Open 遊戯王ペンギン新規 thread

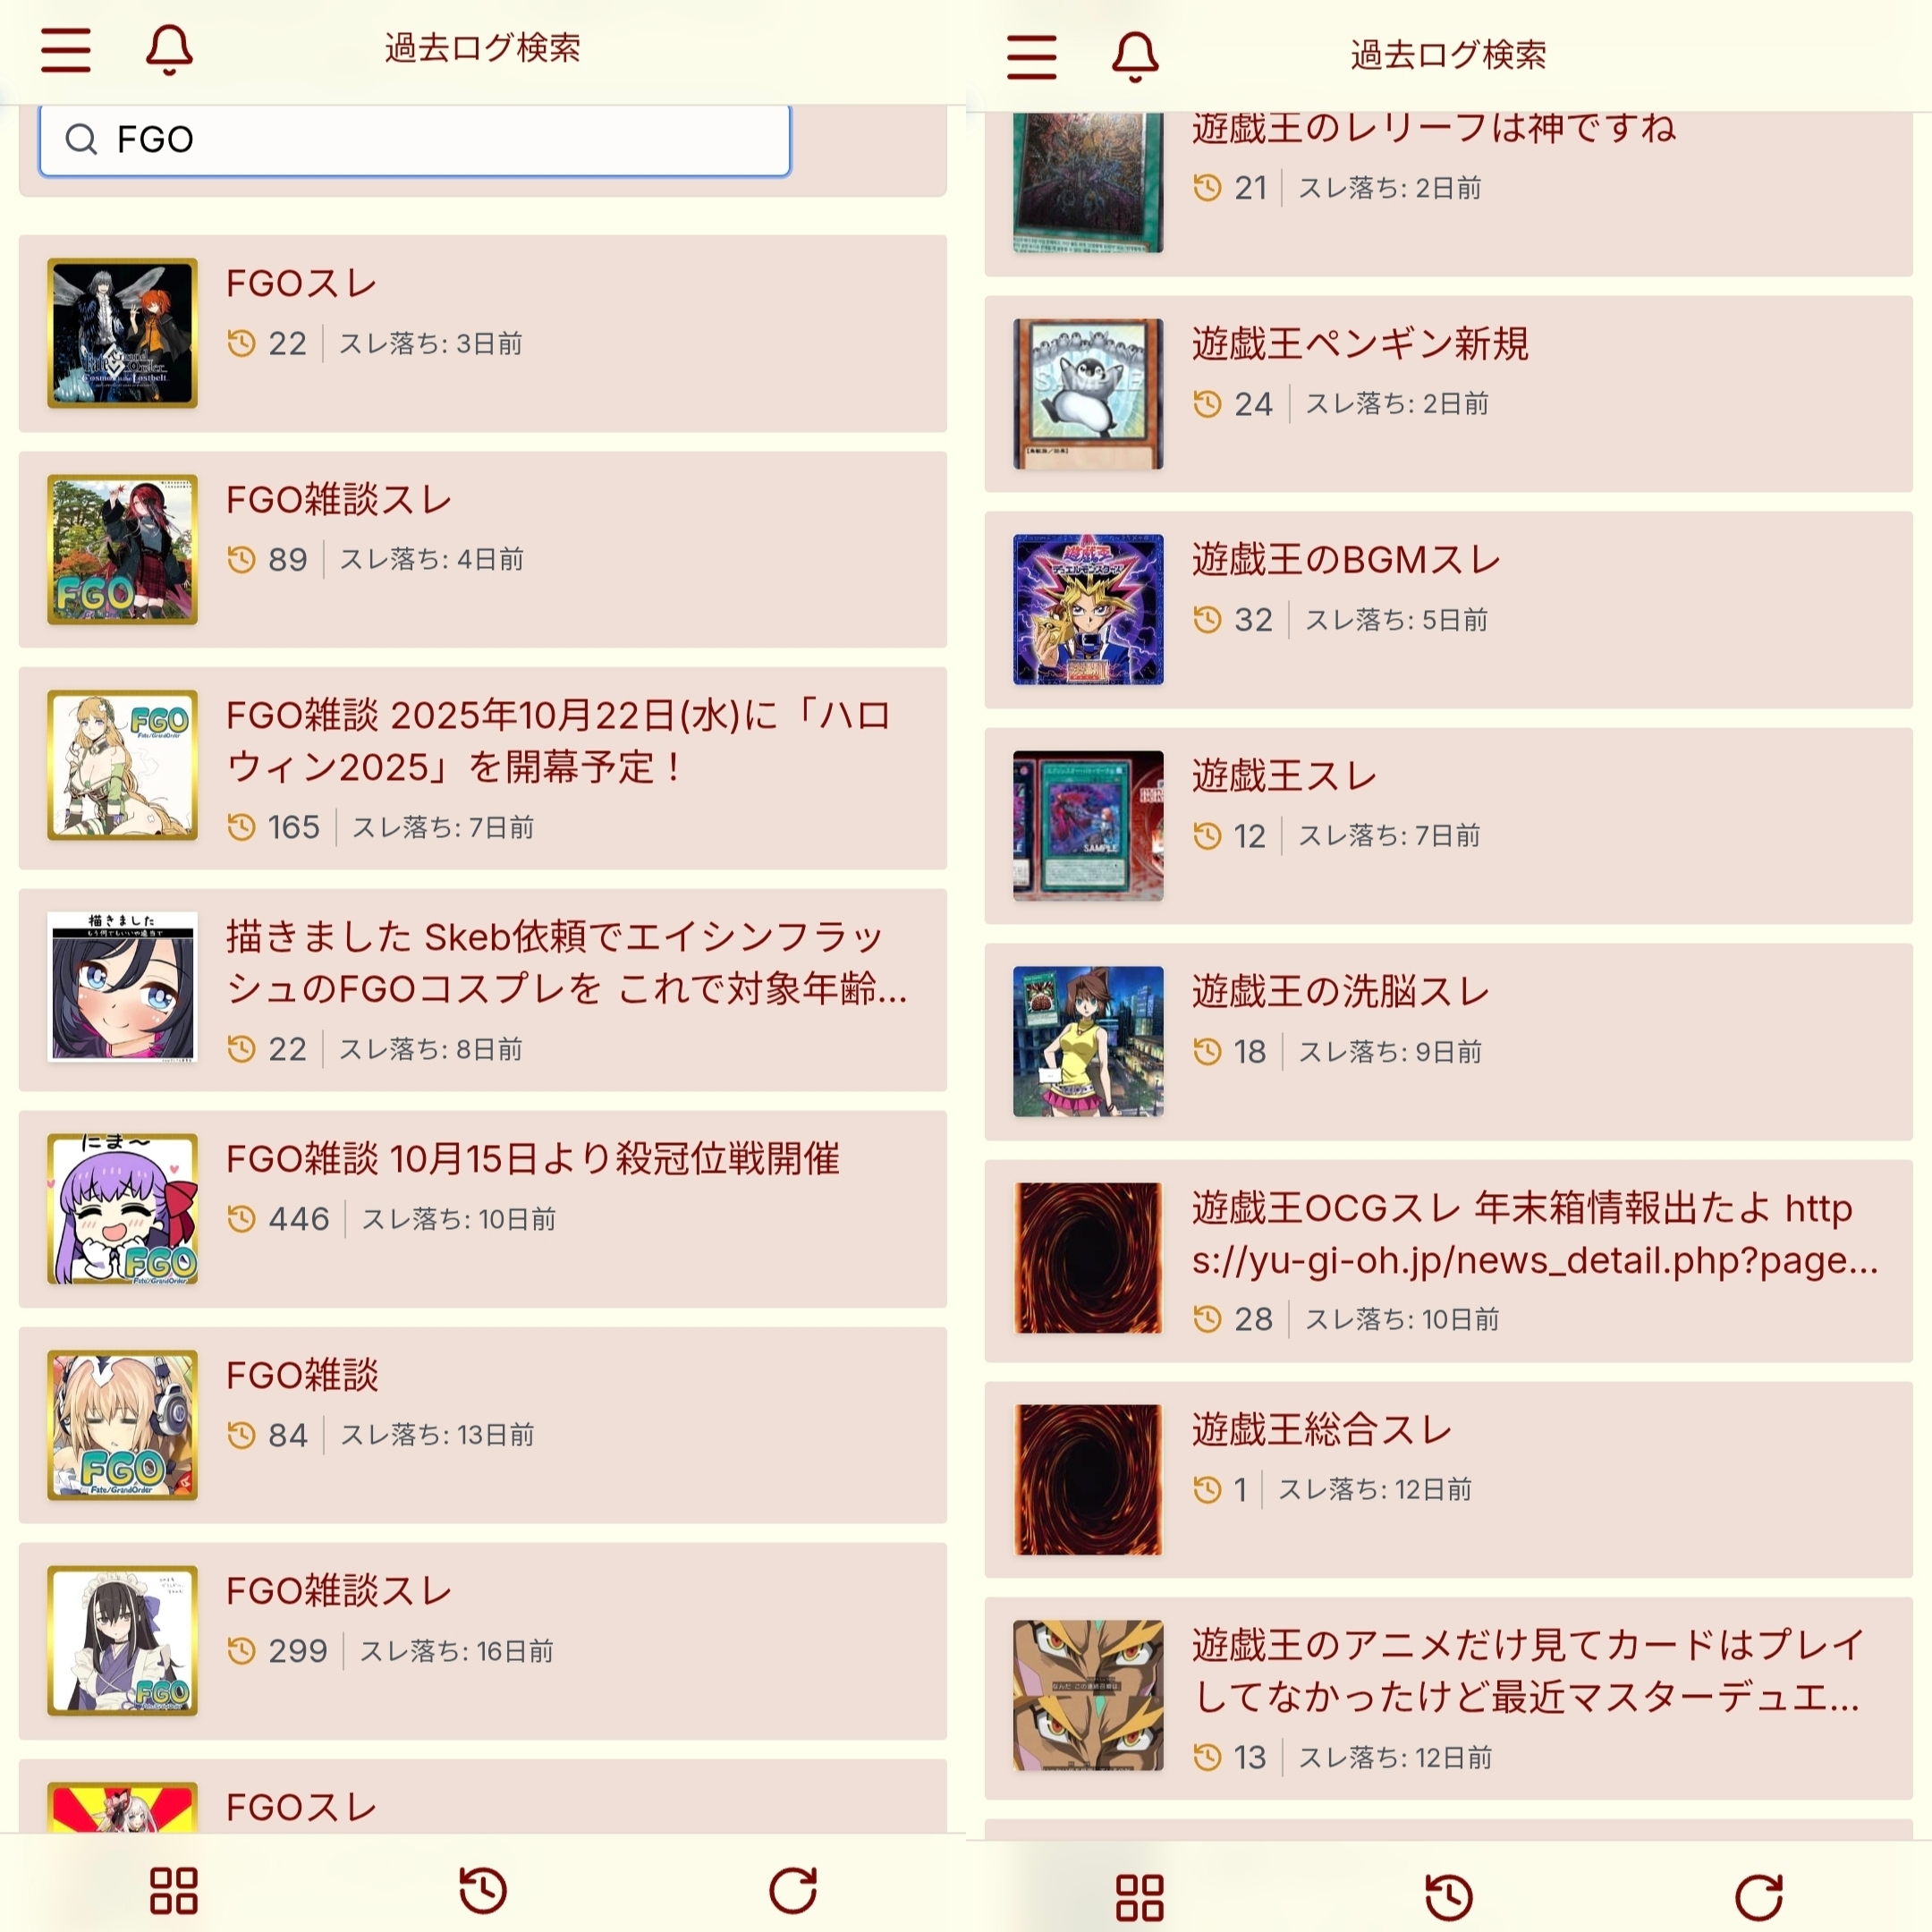(x=1449, y=394)
